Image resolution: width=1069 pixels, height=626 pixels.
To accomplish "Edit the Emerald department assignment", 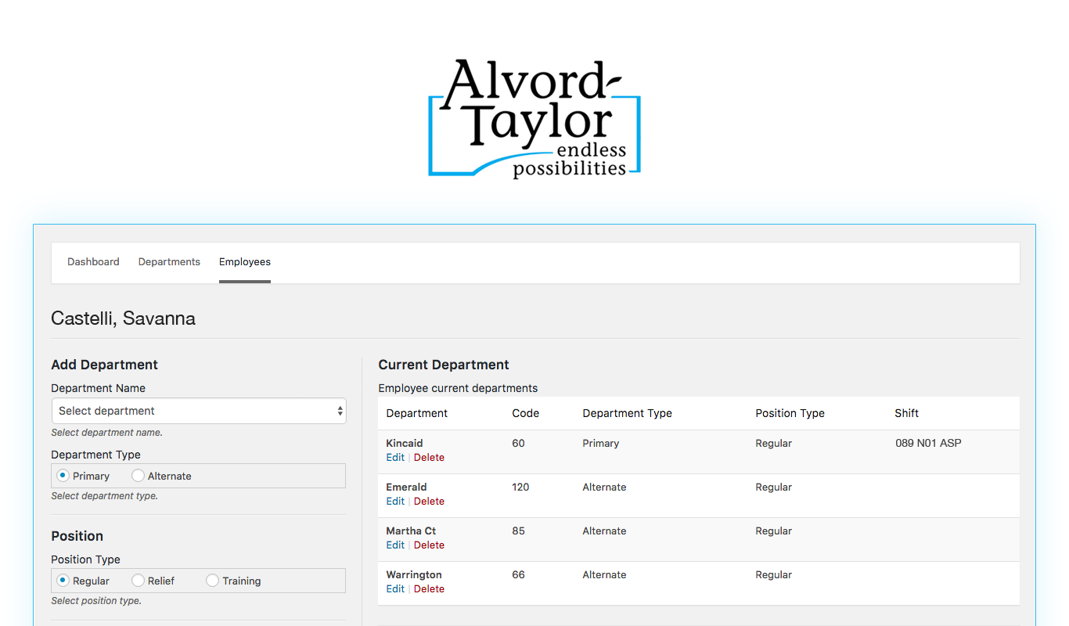I will point(394,501).
